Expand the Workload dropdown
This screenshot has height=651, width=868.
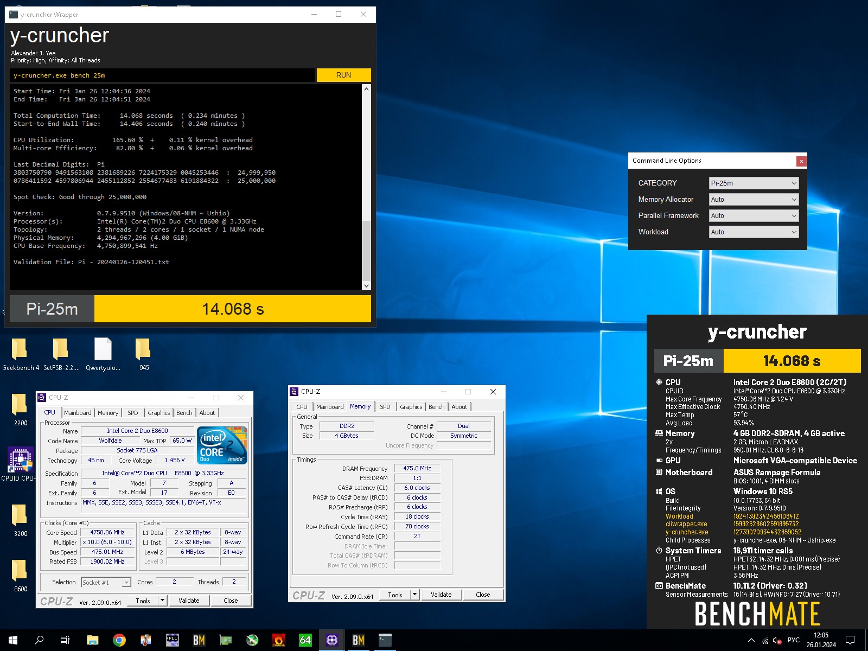(x=754, y=232)
